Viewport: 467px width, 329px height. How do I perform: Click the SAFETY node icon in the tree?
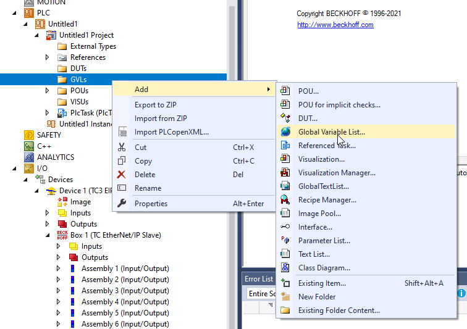click(x=29, y=135)
